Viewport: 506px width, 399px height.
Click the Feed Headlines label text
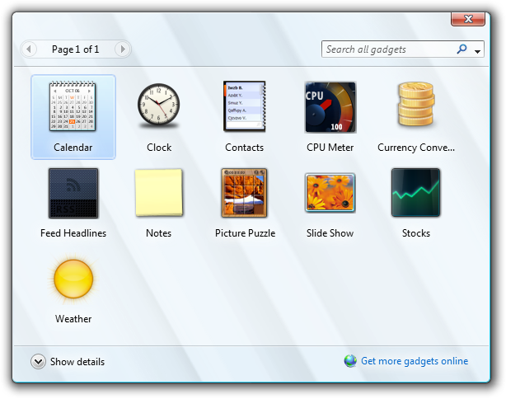(x=73, y=233)
